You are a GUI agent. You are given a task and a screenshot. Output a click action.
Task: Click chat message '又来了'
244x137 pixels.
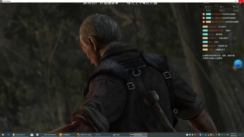coord(217,42)
